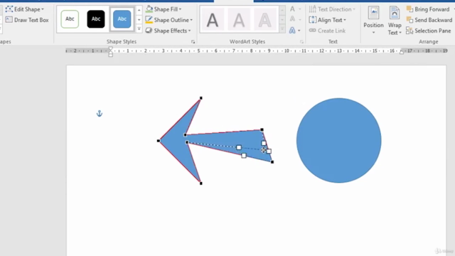The width and height of the screenshot is (455, 256).
Task: Click the Create Link button
Action: [327, 31]
